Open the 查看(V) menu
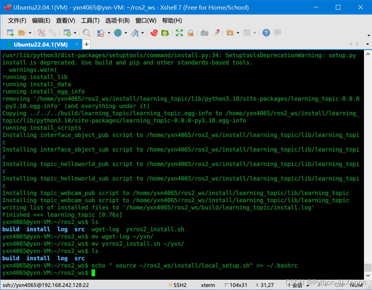The width and height of the screenshot is (372, 290). point(66,21)
